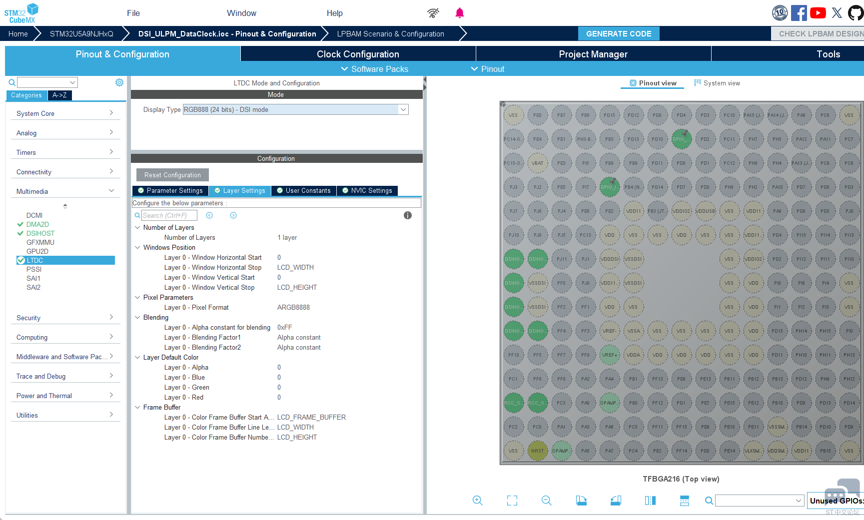Switch to the Clock Configuration tab
The width and height of the screenshot is (864, 520).
[x=358, y=54]
